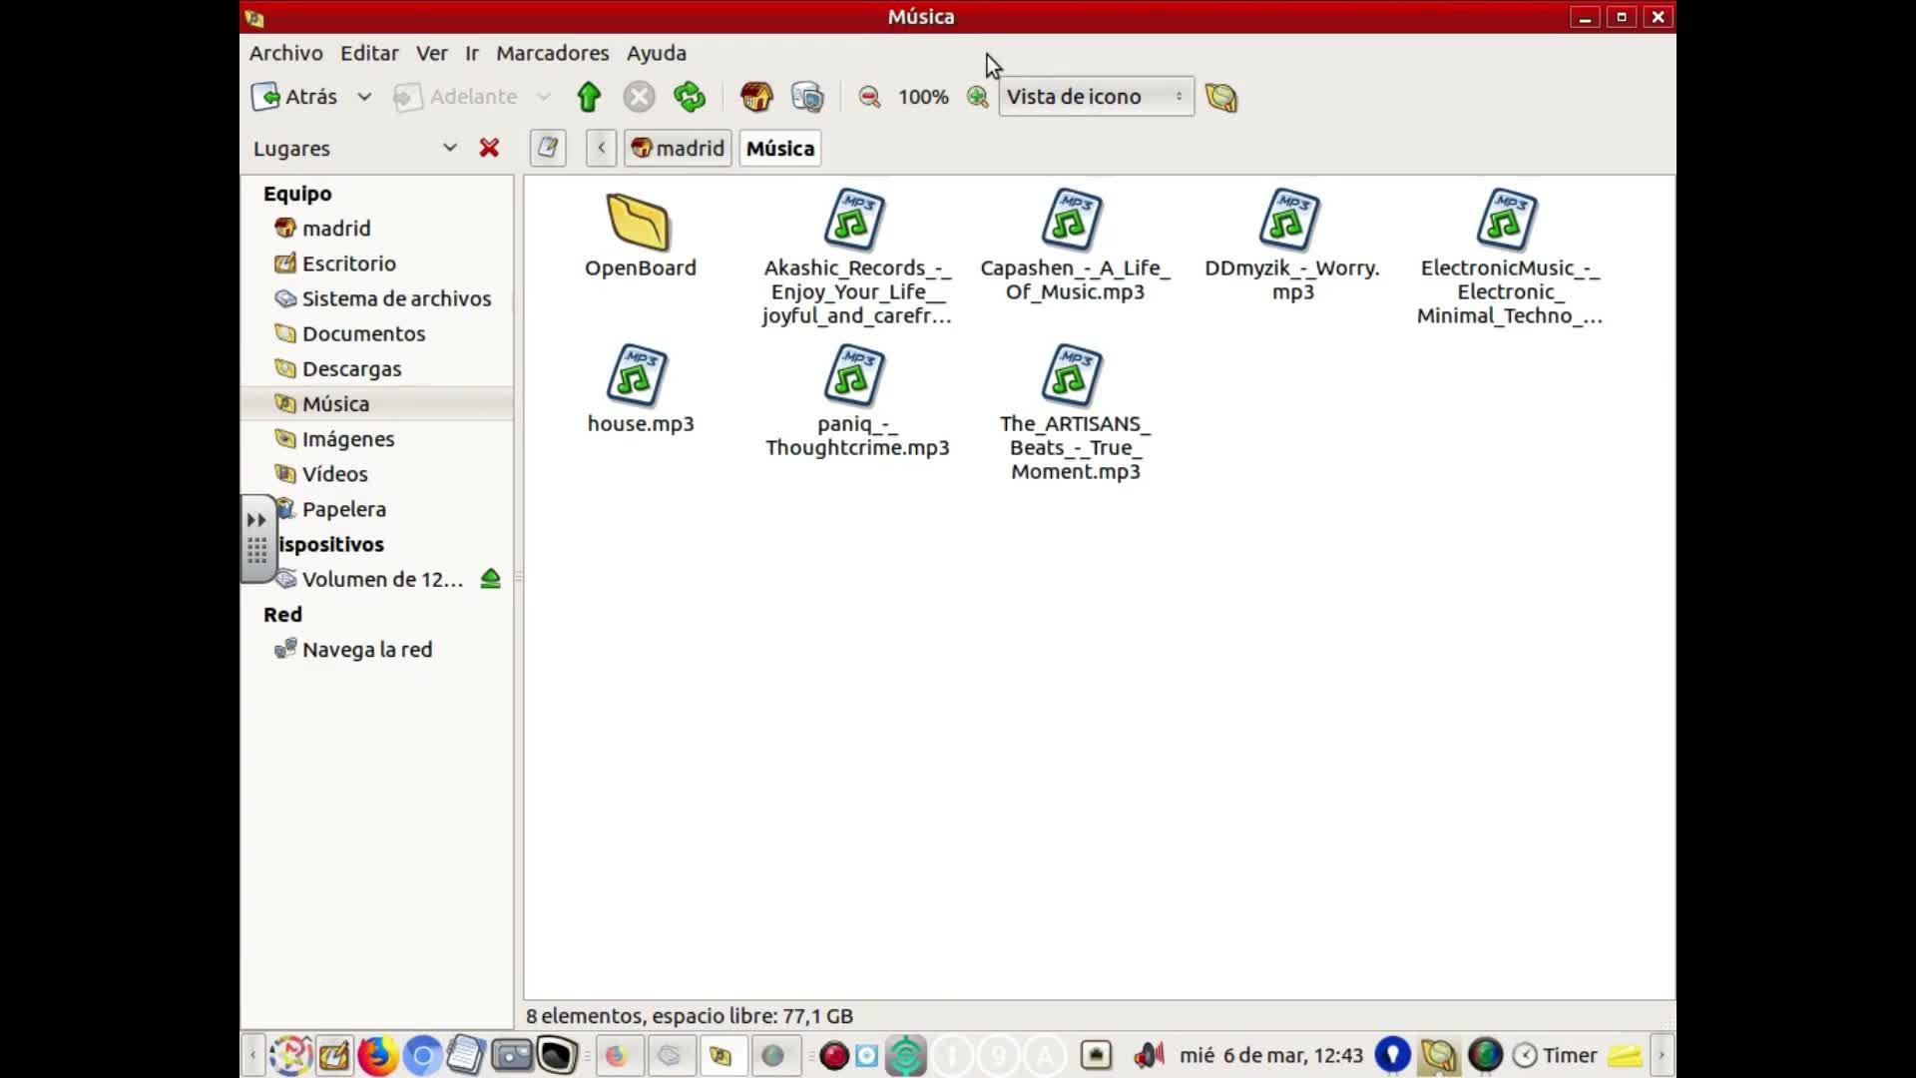This screenshot has width=1916, height=1078.
Task: Click the Computer toolbar icon
Action: 806,97
